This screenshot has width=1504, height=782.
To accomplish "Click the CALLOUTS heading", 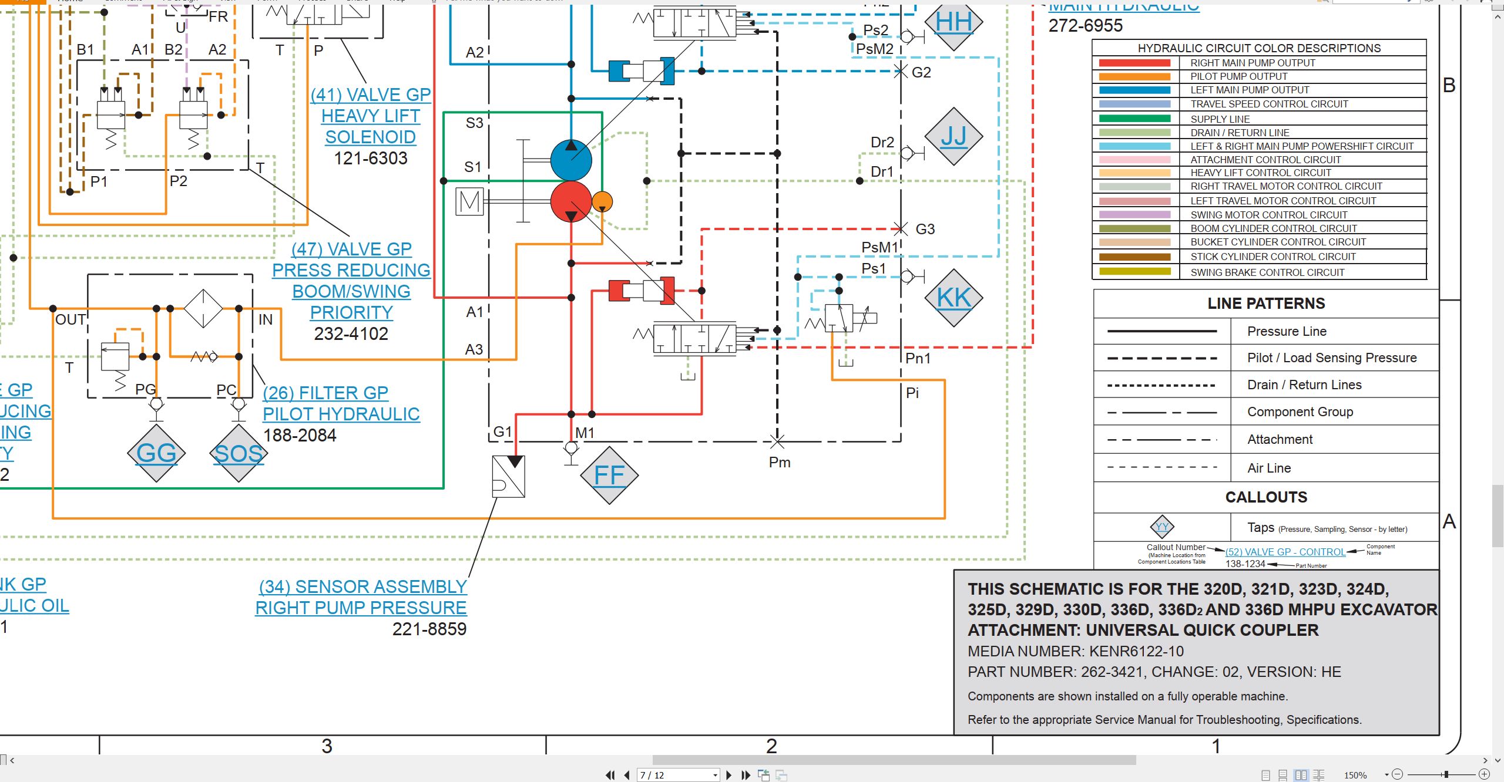I will tap(1266, 497).
